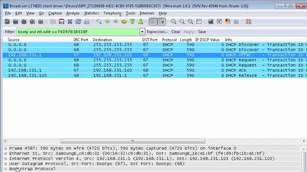Sort by the Source column header
The height and width of the screenshot is (172, 307).
(x=13, y=40)
